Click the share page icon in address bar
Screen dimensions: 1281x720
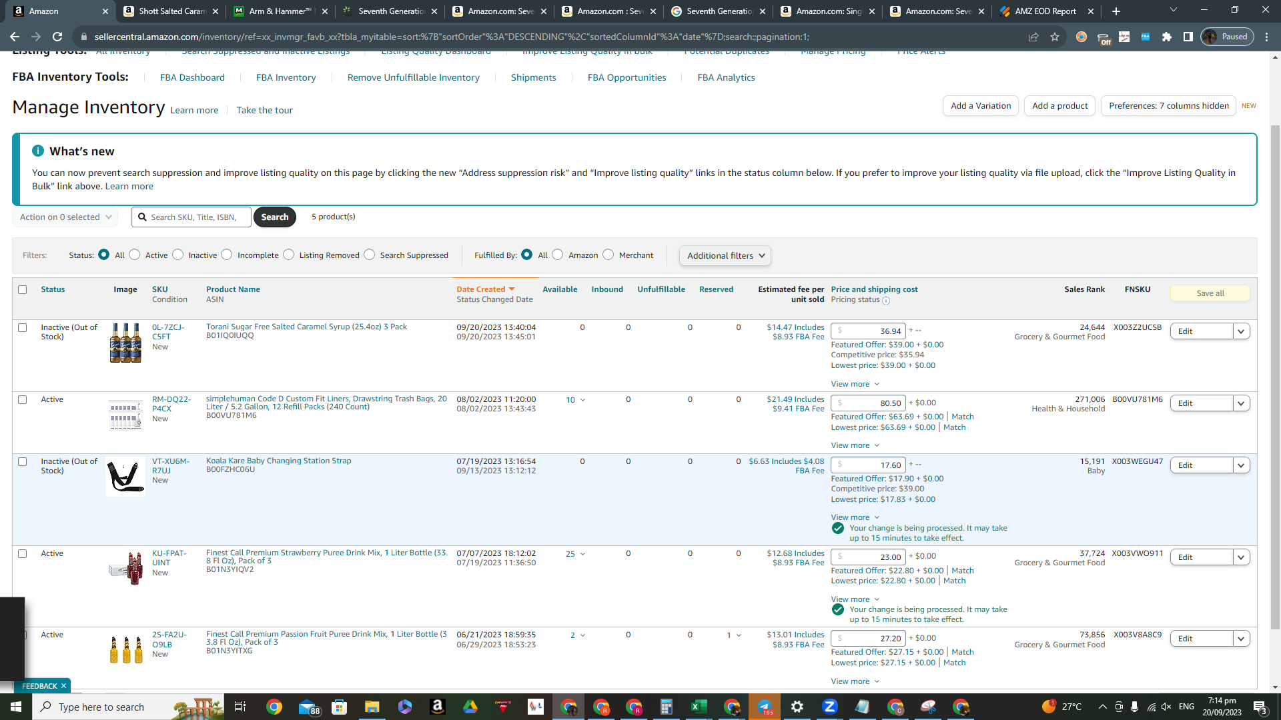coord(1033,37)
